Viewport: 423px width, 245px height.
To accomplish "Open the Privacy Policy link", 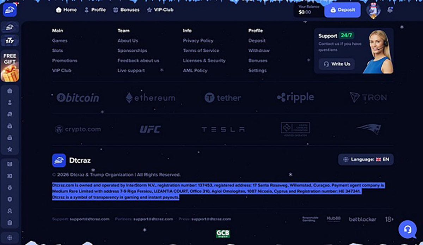I will [x=198, y=40].
